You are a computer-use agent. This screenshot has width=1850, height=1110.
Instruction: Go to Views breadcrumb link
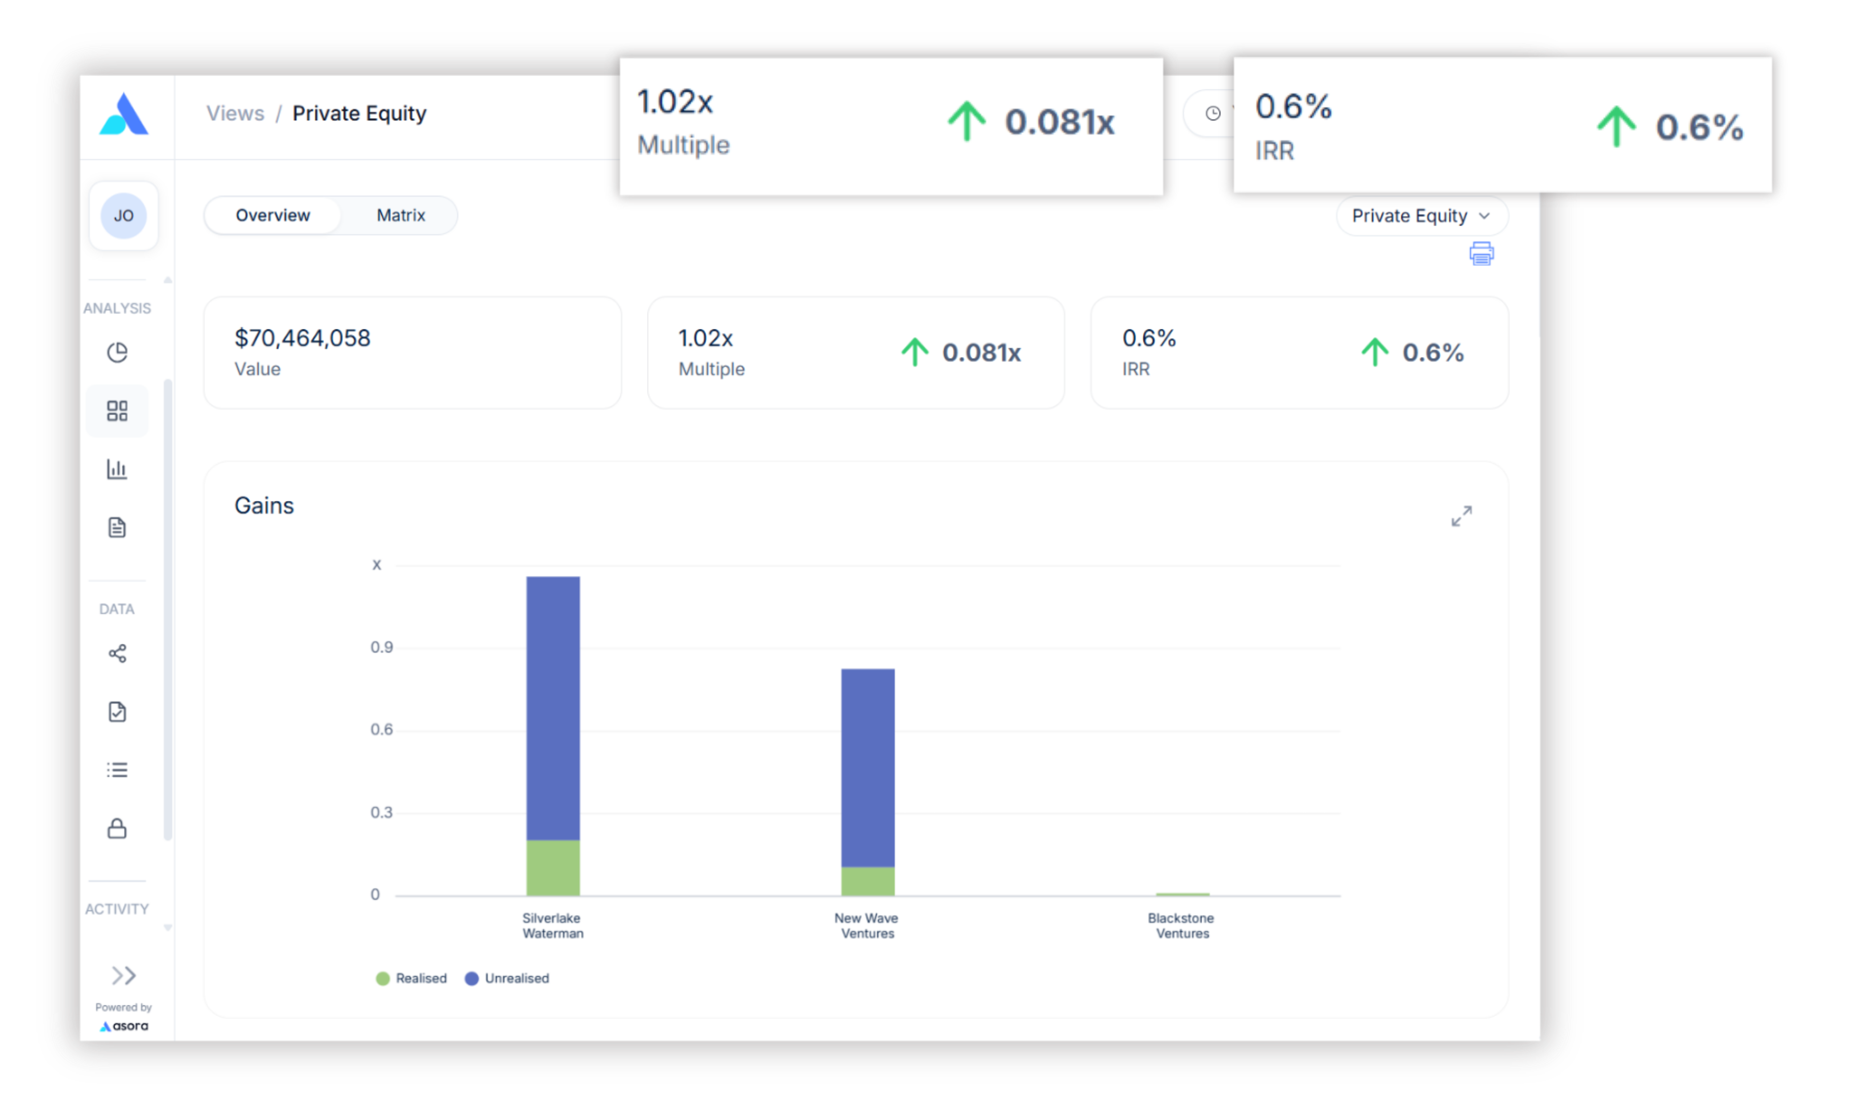click(235, 114)
